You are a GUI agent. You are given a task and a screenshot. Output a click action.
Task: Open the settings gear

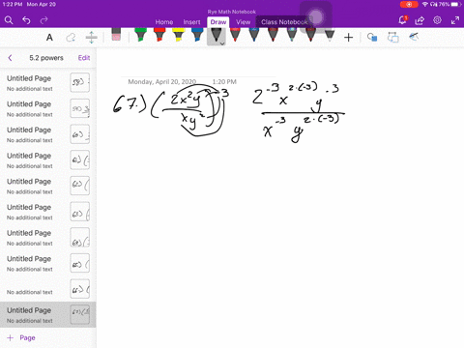point(437,20)
